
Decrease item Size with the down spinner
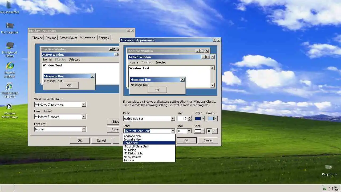[x=189, y=120]
